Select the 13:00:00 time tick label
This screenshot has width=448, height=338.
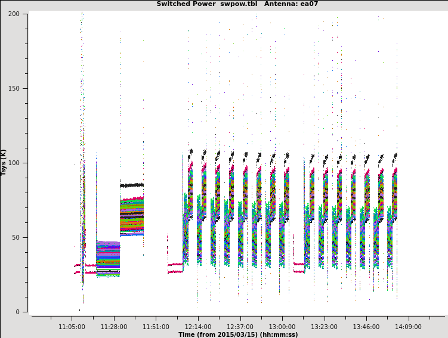(282, 327)
